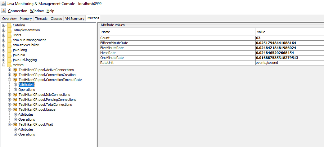Viewport: 324px width, 147px height.
Task: Expand the java.lang node
Action: [3, 50]
